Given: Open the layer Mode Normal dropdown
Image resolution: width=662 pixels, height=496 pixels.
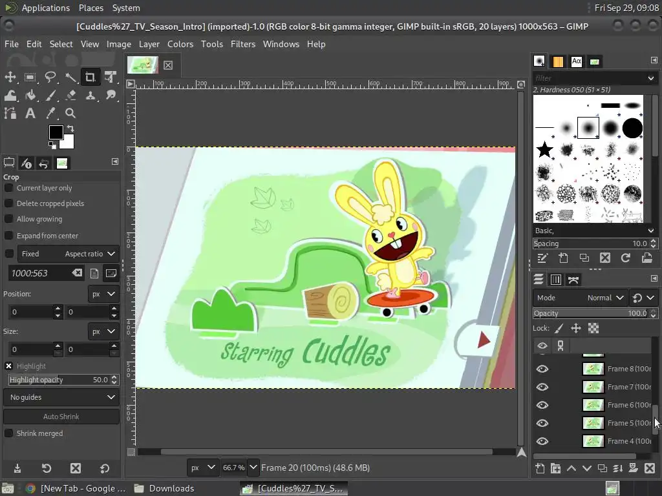Looking at the screenshot, I should pos(580,297).
